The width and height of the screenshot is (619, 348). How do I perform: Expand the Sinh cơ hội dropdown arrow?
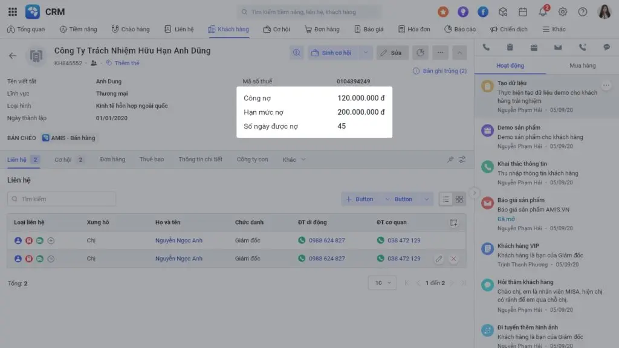pyautogui.click(x=365, y=53)
